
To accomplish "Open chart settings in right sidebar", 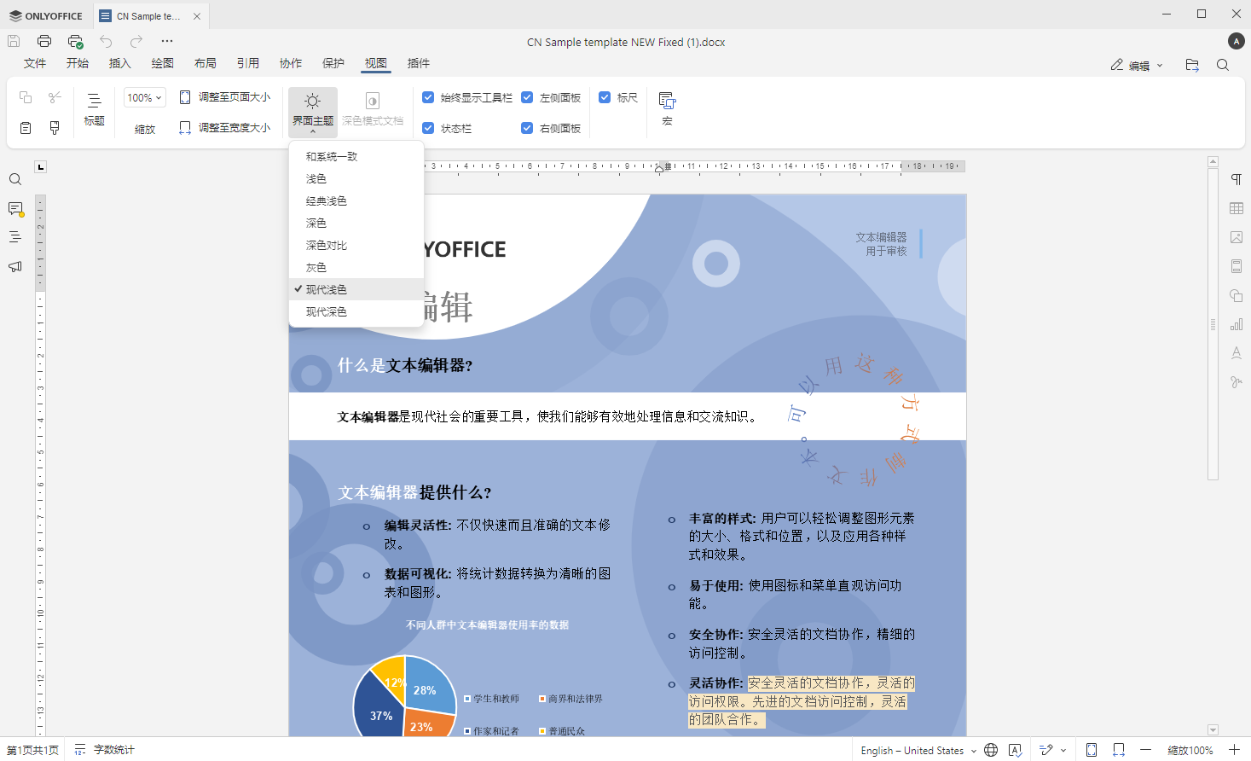I will point(1237,324).
